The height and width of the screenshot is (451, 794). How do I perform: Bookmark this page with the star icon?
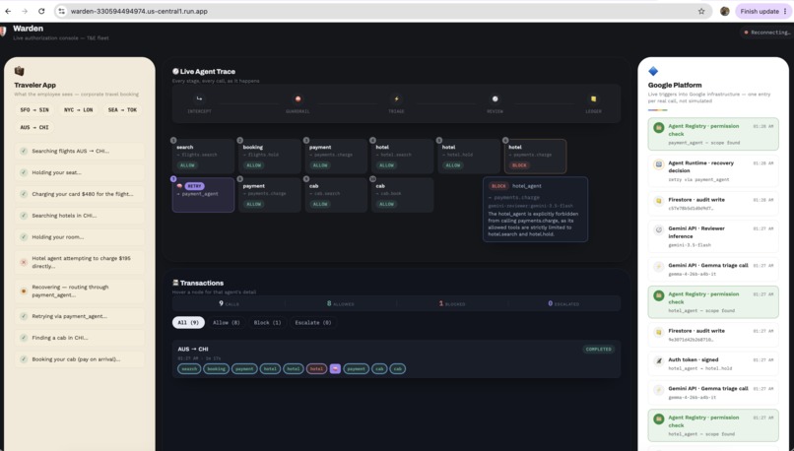point(701,11)
